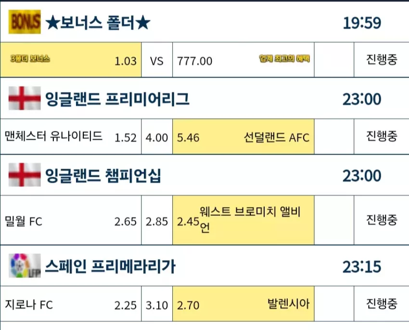Deselect the highlighted 선덜랜드 AFC 5.46 pick
409x330 pixels.
tap(243, 136)
